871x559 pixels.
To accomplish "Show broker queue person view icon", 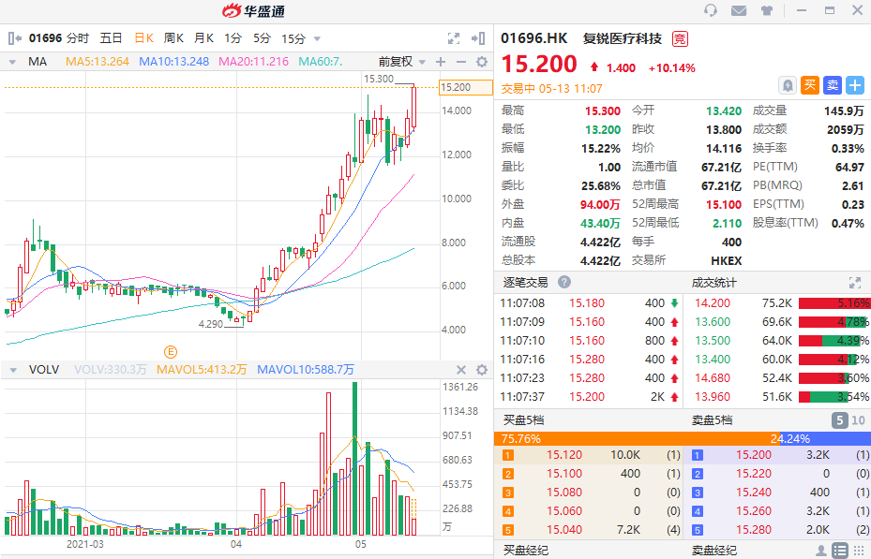I will click(x=821, y=551).
